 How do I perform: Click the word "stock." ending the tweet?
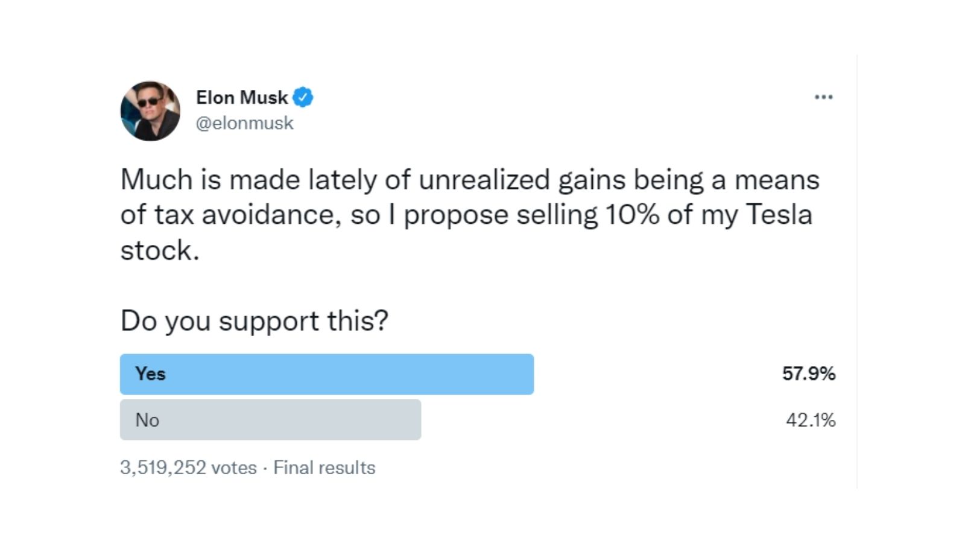160,250
